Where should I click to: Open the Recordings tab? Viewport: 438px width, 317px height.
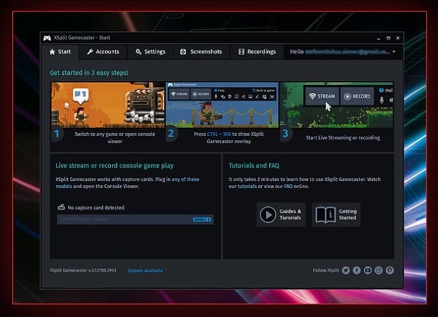pos(257,52)
